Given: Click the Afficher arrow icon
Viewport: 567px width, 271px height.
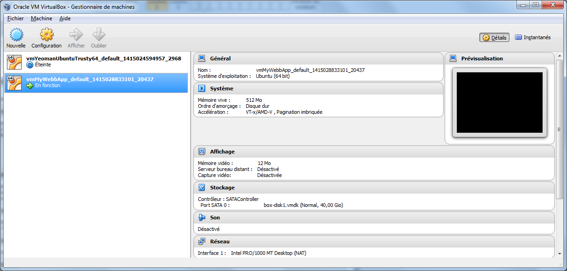Looking at the screenshot, I should [76, 35].
